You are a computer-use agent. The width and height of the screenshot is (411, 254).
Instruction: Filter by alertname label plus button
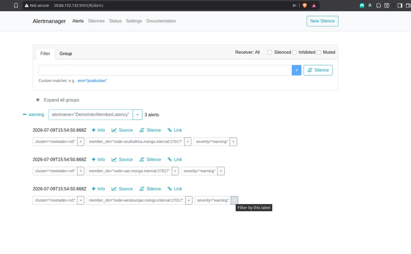[137, 115]
